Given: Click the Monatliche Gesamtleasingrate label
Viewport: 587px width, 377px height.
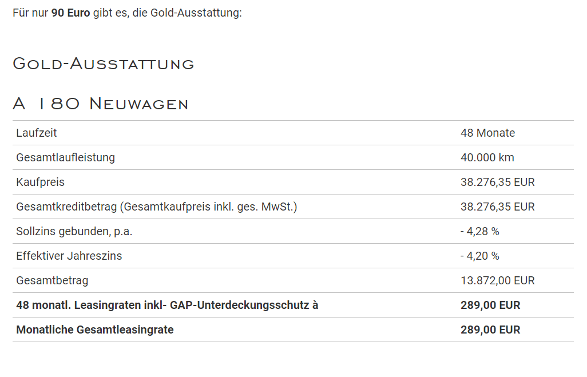Looking at the screenshot, I should (x=95, y=330).
